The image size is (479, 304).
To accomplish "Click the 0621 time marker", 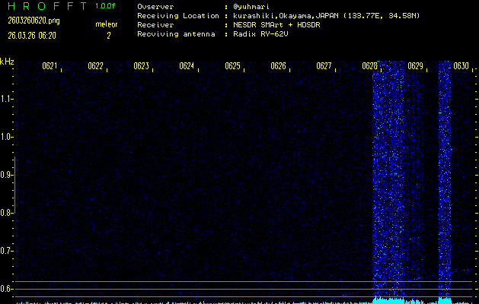I will pyautogui.click(x=49, y=66).
